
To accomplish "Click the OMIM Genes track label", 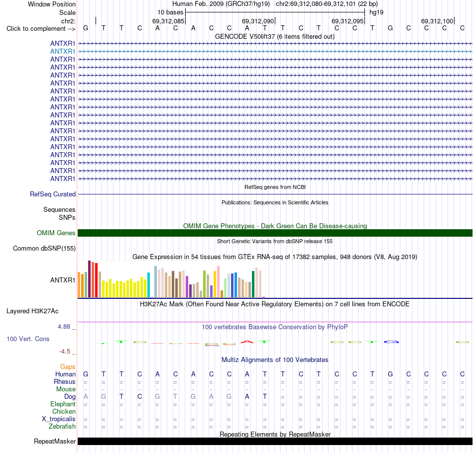I will pos(56,233).
